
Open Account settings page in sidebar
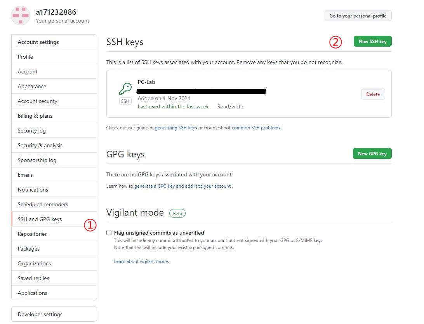[x=54, y=71]
